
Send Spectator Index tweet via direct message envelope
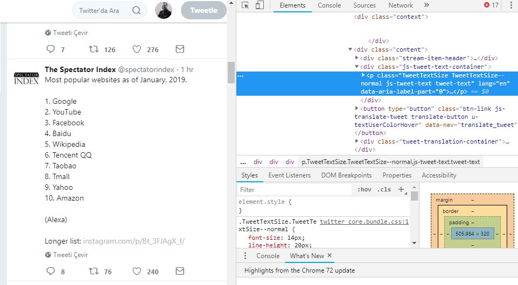180,271
